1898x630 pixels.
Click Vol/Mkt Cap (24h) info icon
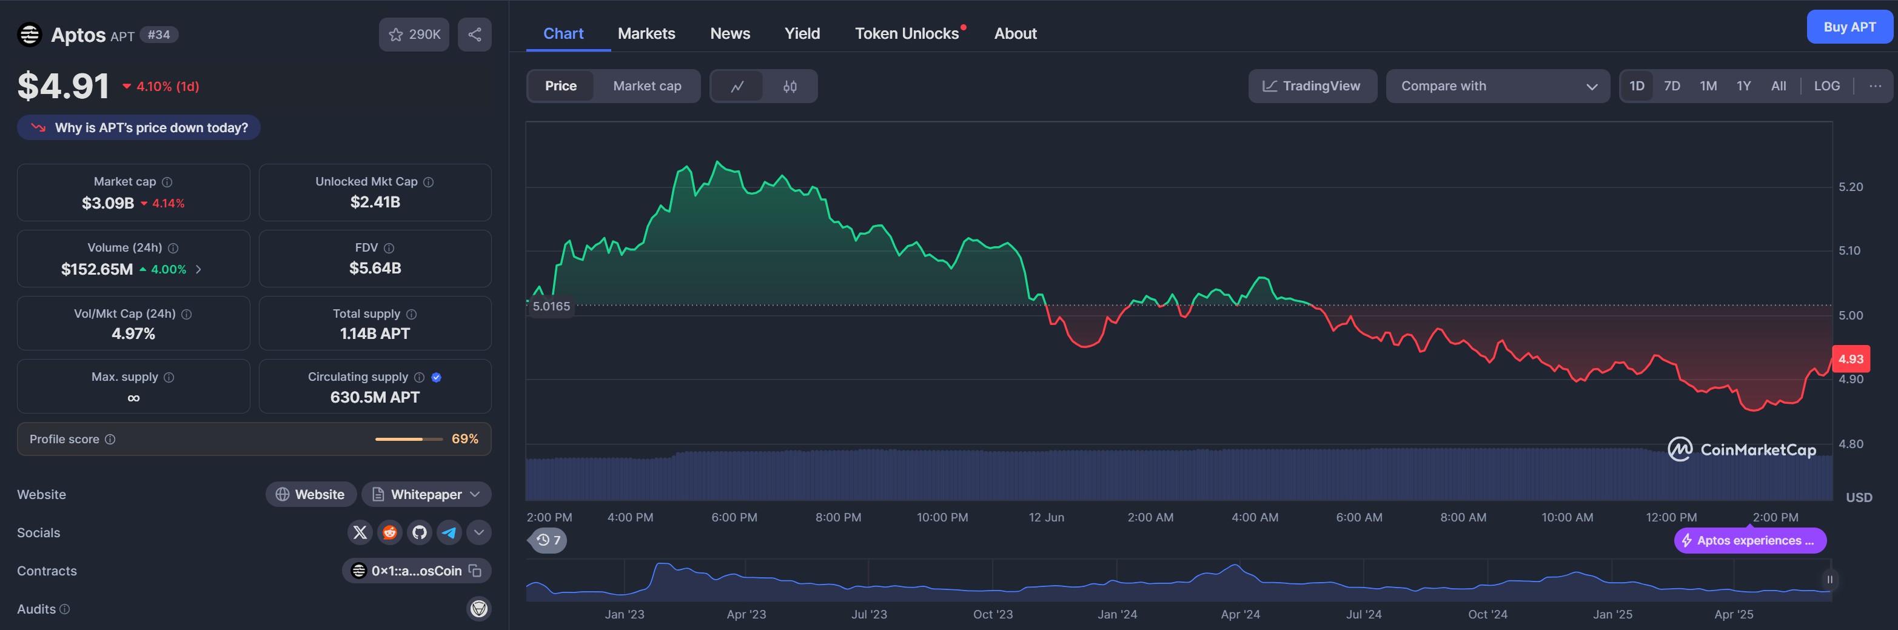[186, 314]
